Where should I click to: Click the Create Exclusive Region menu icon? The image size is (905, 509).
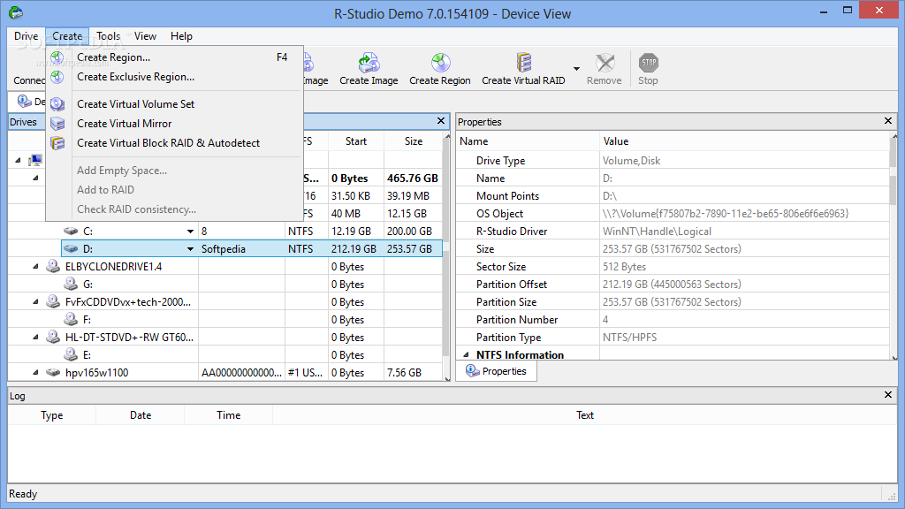pyautogui.click(x=57, y=77)
